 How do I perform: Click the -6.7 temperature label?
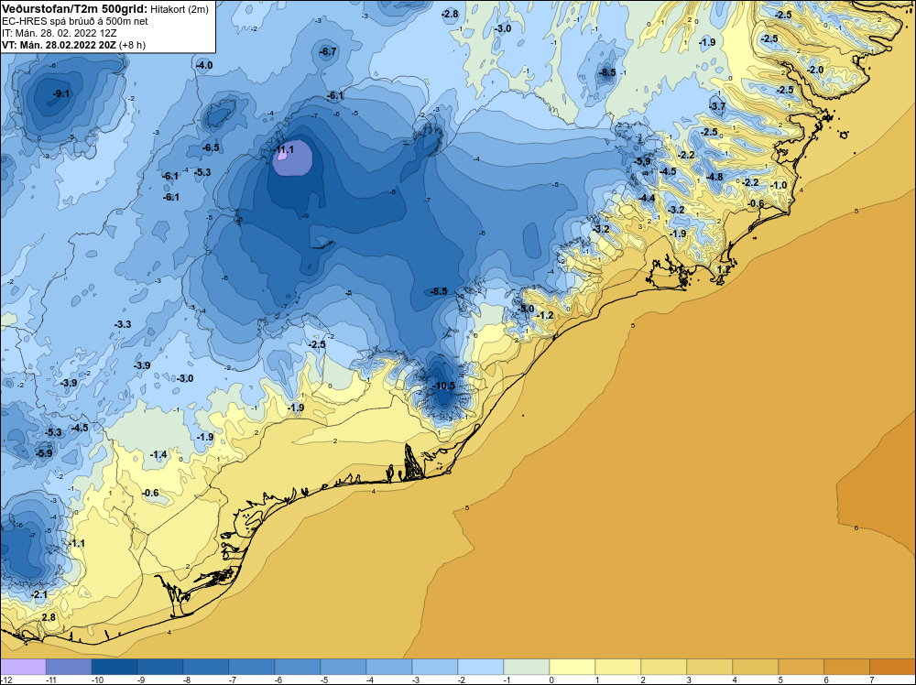(x=328, y=51)
